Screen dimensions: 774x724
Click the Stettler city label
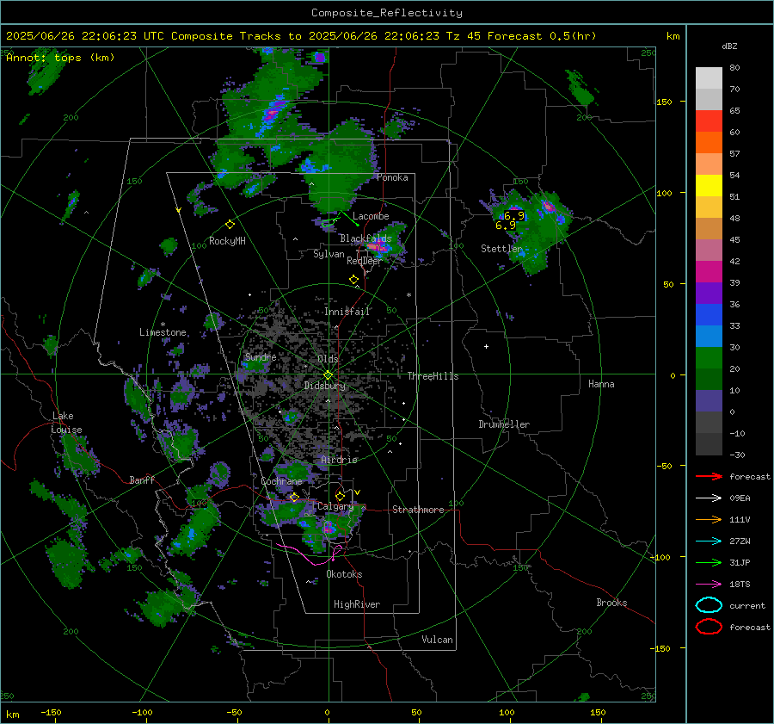coord(501,249)
